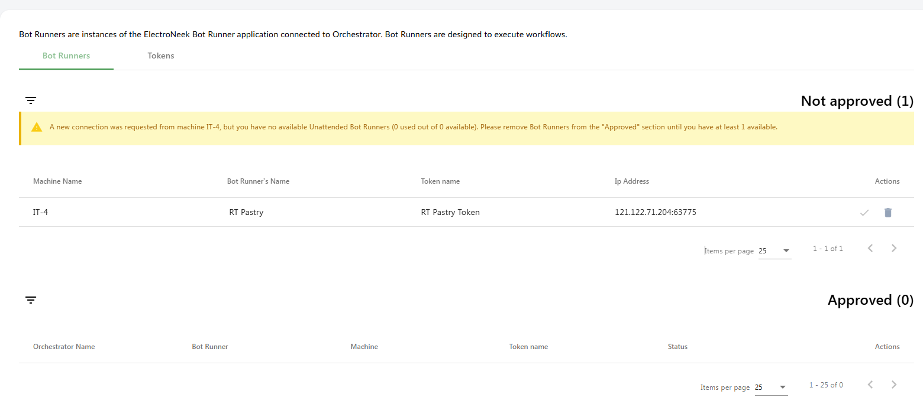This screenshot has height=417, width=923.
Task: Select the Bot Runners tab
Action: (x=66, y=56)
